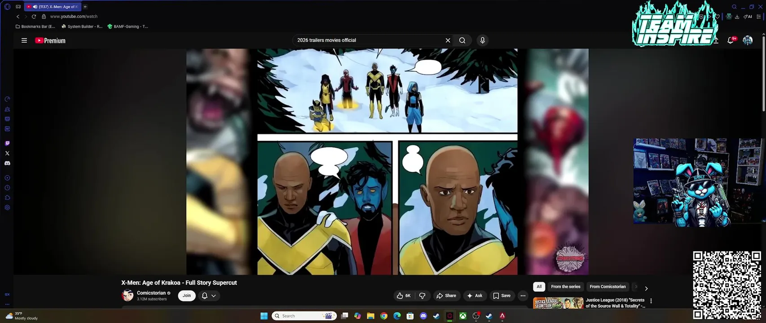Viewport: 766px width, 323px height.
Task: Open sidebar settings gear icon
Action: coord(7,208)
